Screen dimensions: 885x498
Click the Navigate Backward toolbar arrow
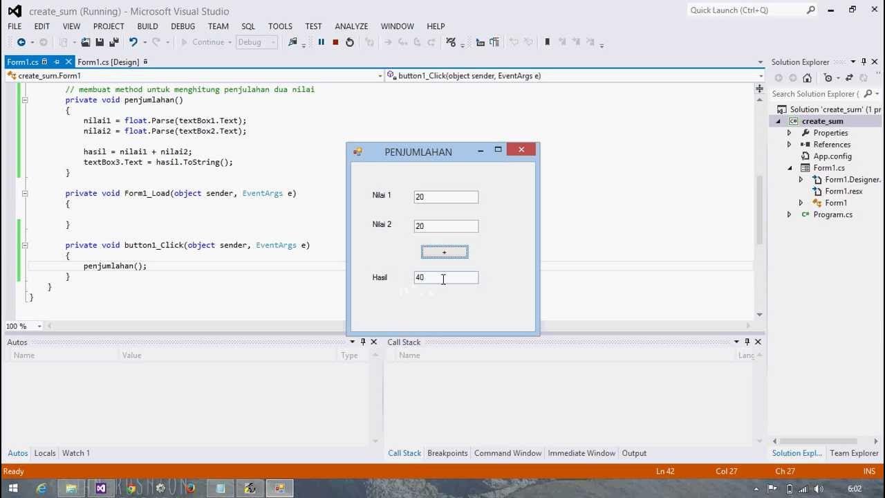pos(21,42)
